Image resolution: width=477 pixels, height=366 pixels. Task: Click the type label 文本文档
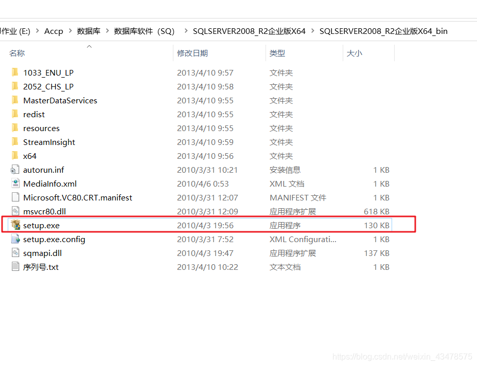(285, 267)
